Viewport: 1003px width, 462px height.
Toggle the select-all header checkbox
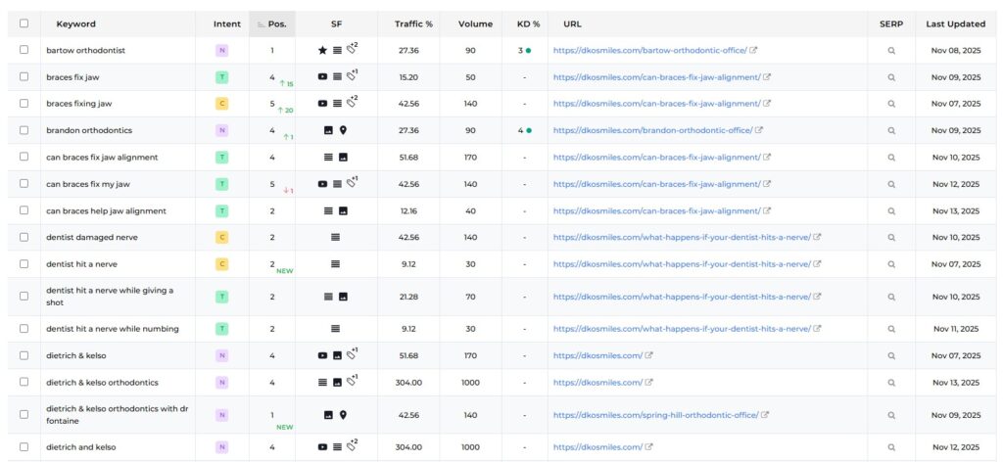click(24, 23)
